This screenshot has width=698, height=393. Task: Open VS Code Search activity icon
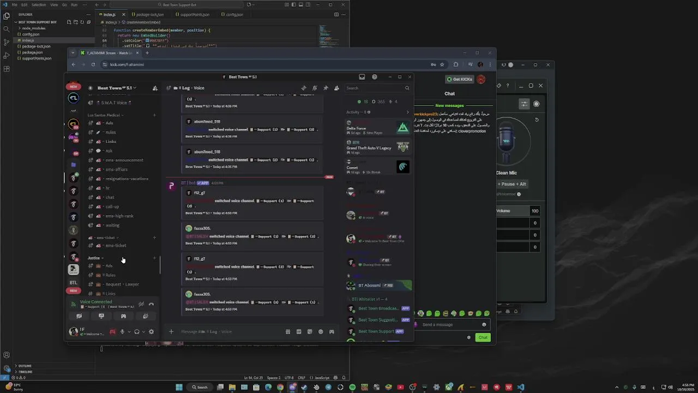coord(7,29)
